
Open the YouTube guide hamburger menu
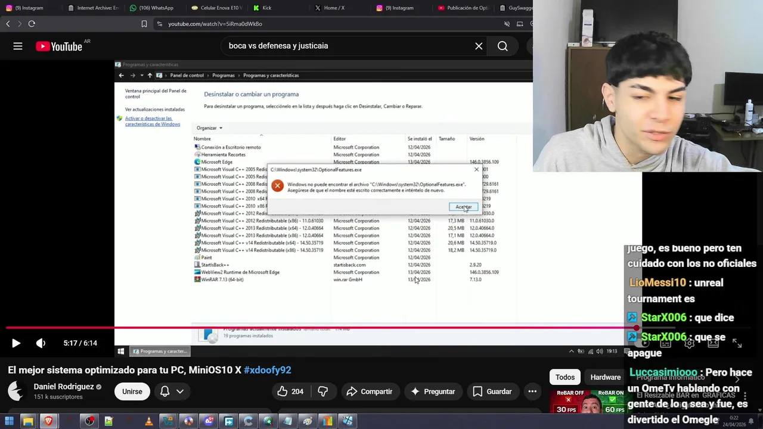[18, 46]
